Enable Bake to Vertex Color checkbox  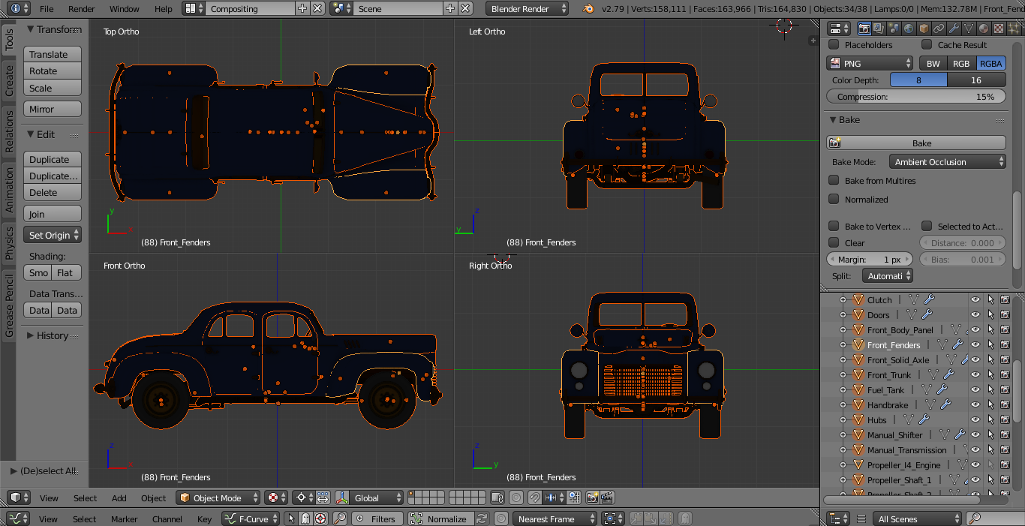pyautogui.click(x=834, y=226)
